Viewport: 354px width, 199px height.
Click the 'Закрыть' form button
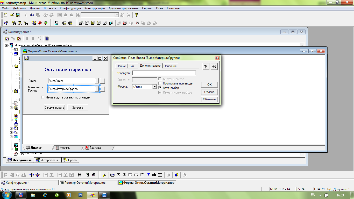pyautogui.click(x=78, y=108)
